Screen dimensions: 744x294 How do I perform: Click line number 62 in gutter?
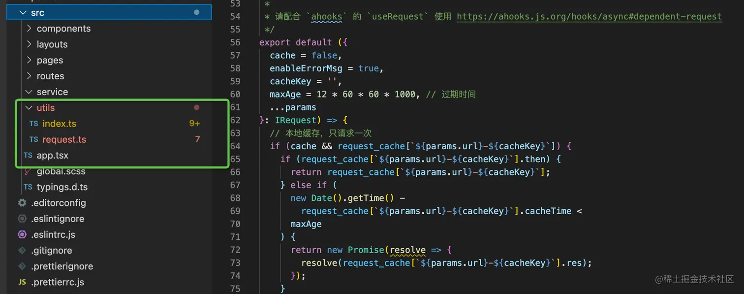tap(235, 120)
